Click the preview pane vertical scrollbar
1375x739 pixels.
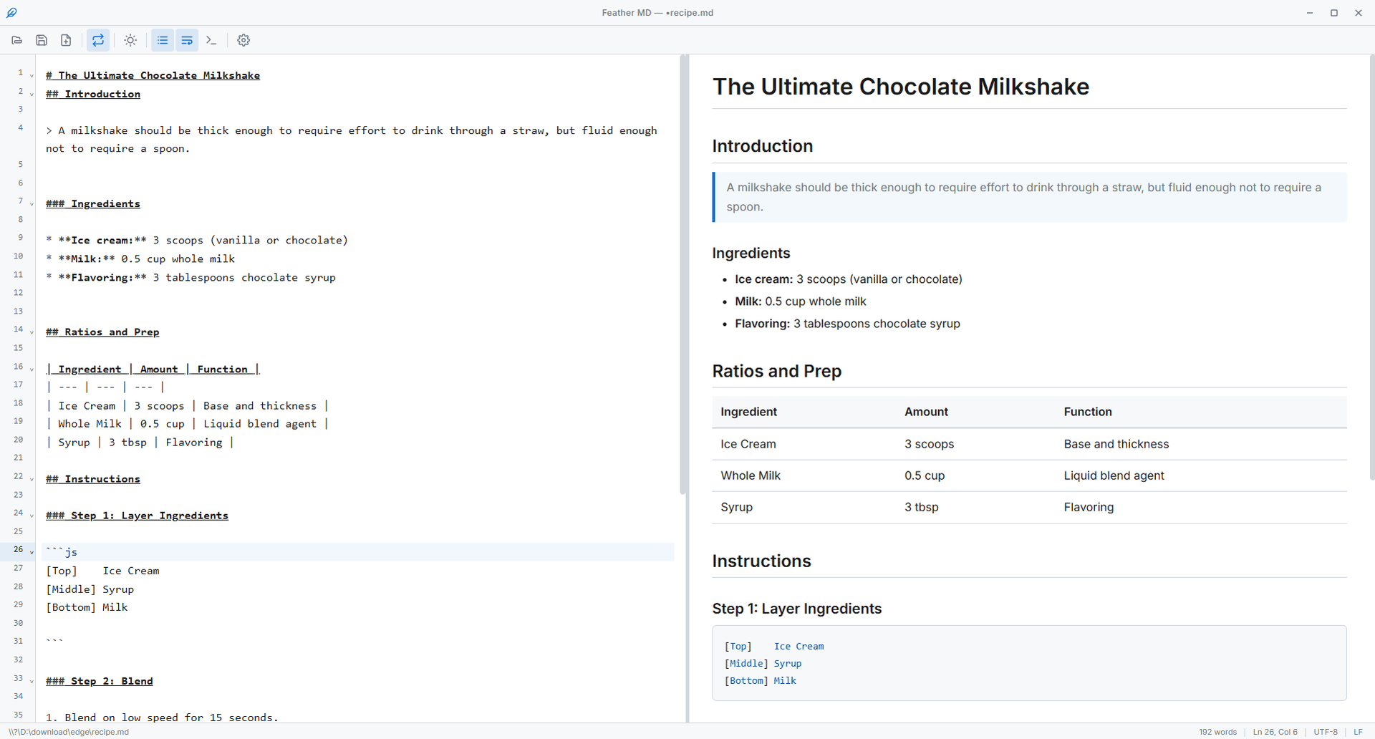1371,268
